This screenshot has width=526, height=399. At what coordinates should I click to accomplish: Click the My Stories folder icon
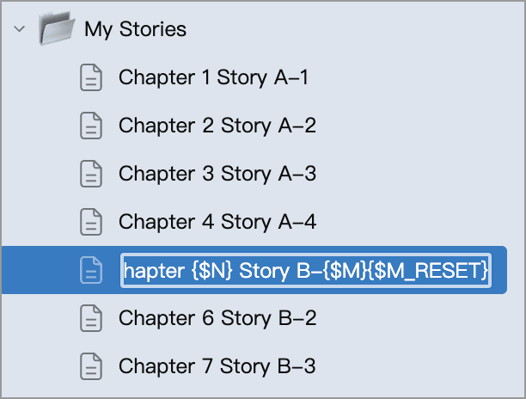coord(57,30)
